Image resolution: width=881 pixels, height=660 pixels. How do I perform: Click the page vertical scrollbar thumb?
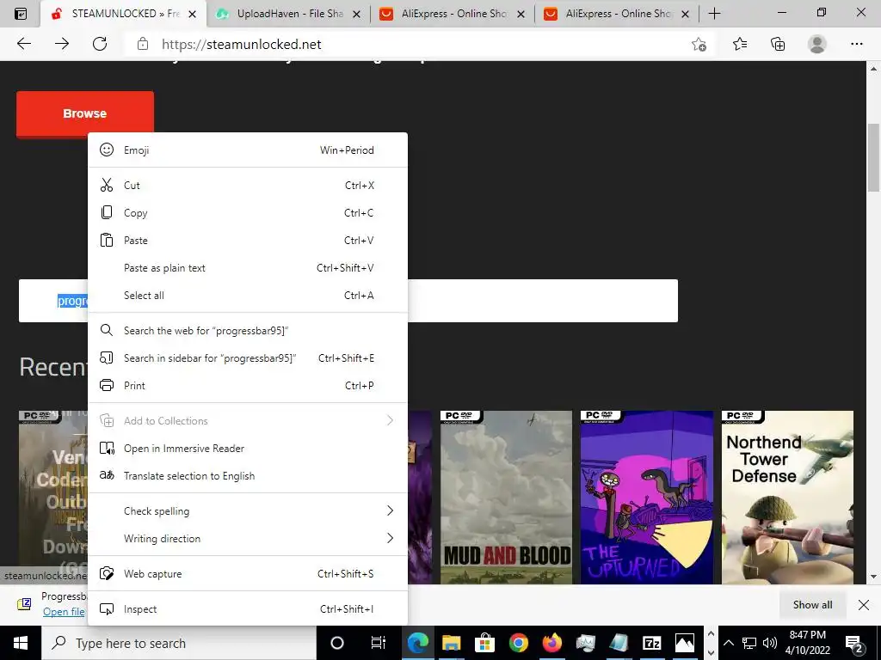click(x=874, y=157)
